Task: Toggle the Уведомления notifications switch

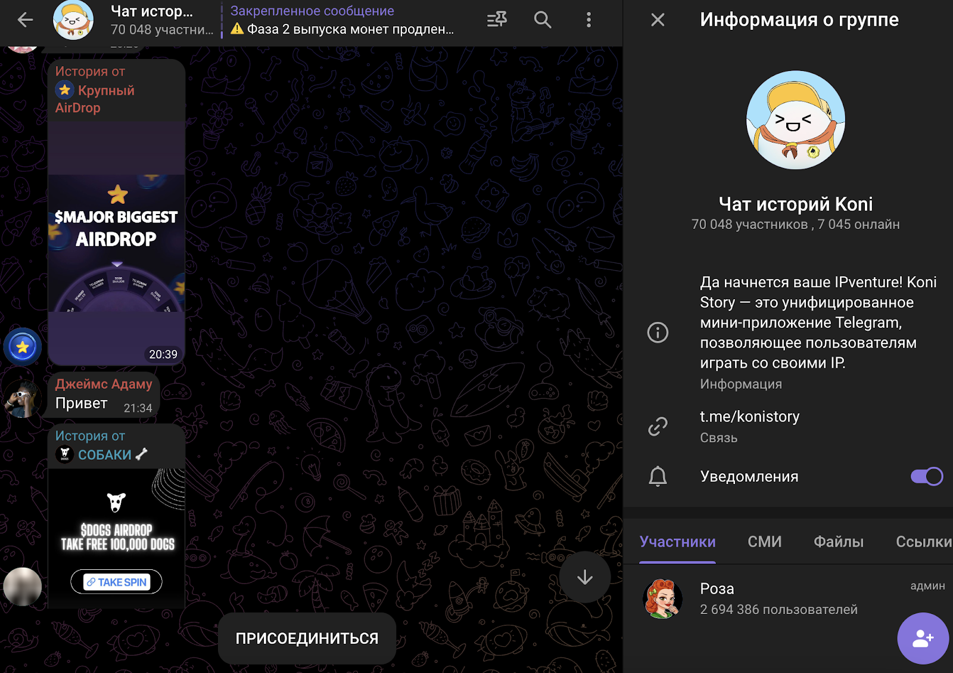Action: point(926,476)
